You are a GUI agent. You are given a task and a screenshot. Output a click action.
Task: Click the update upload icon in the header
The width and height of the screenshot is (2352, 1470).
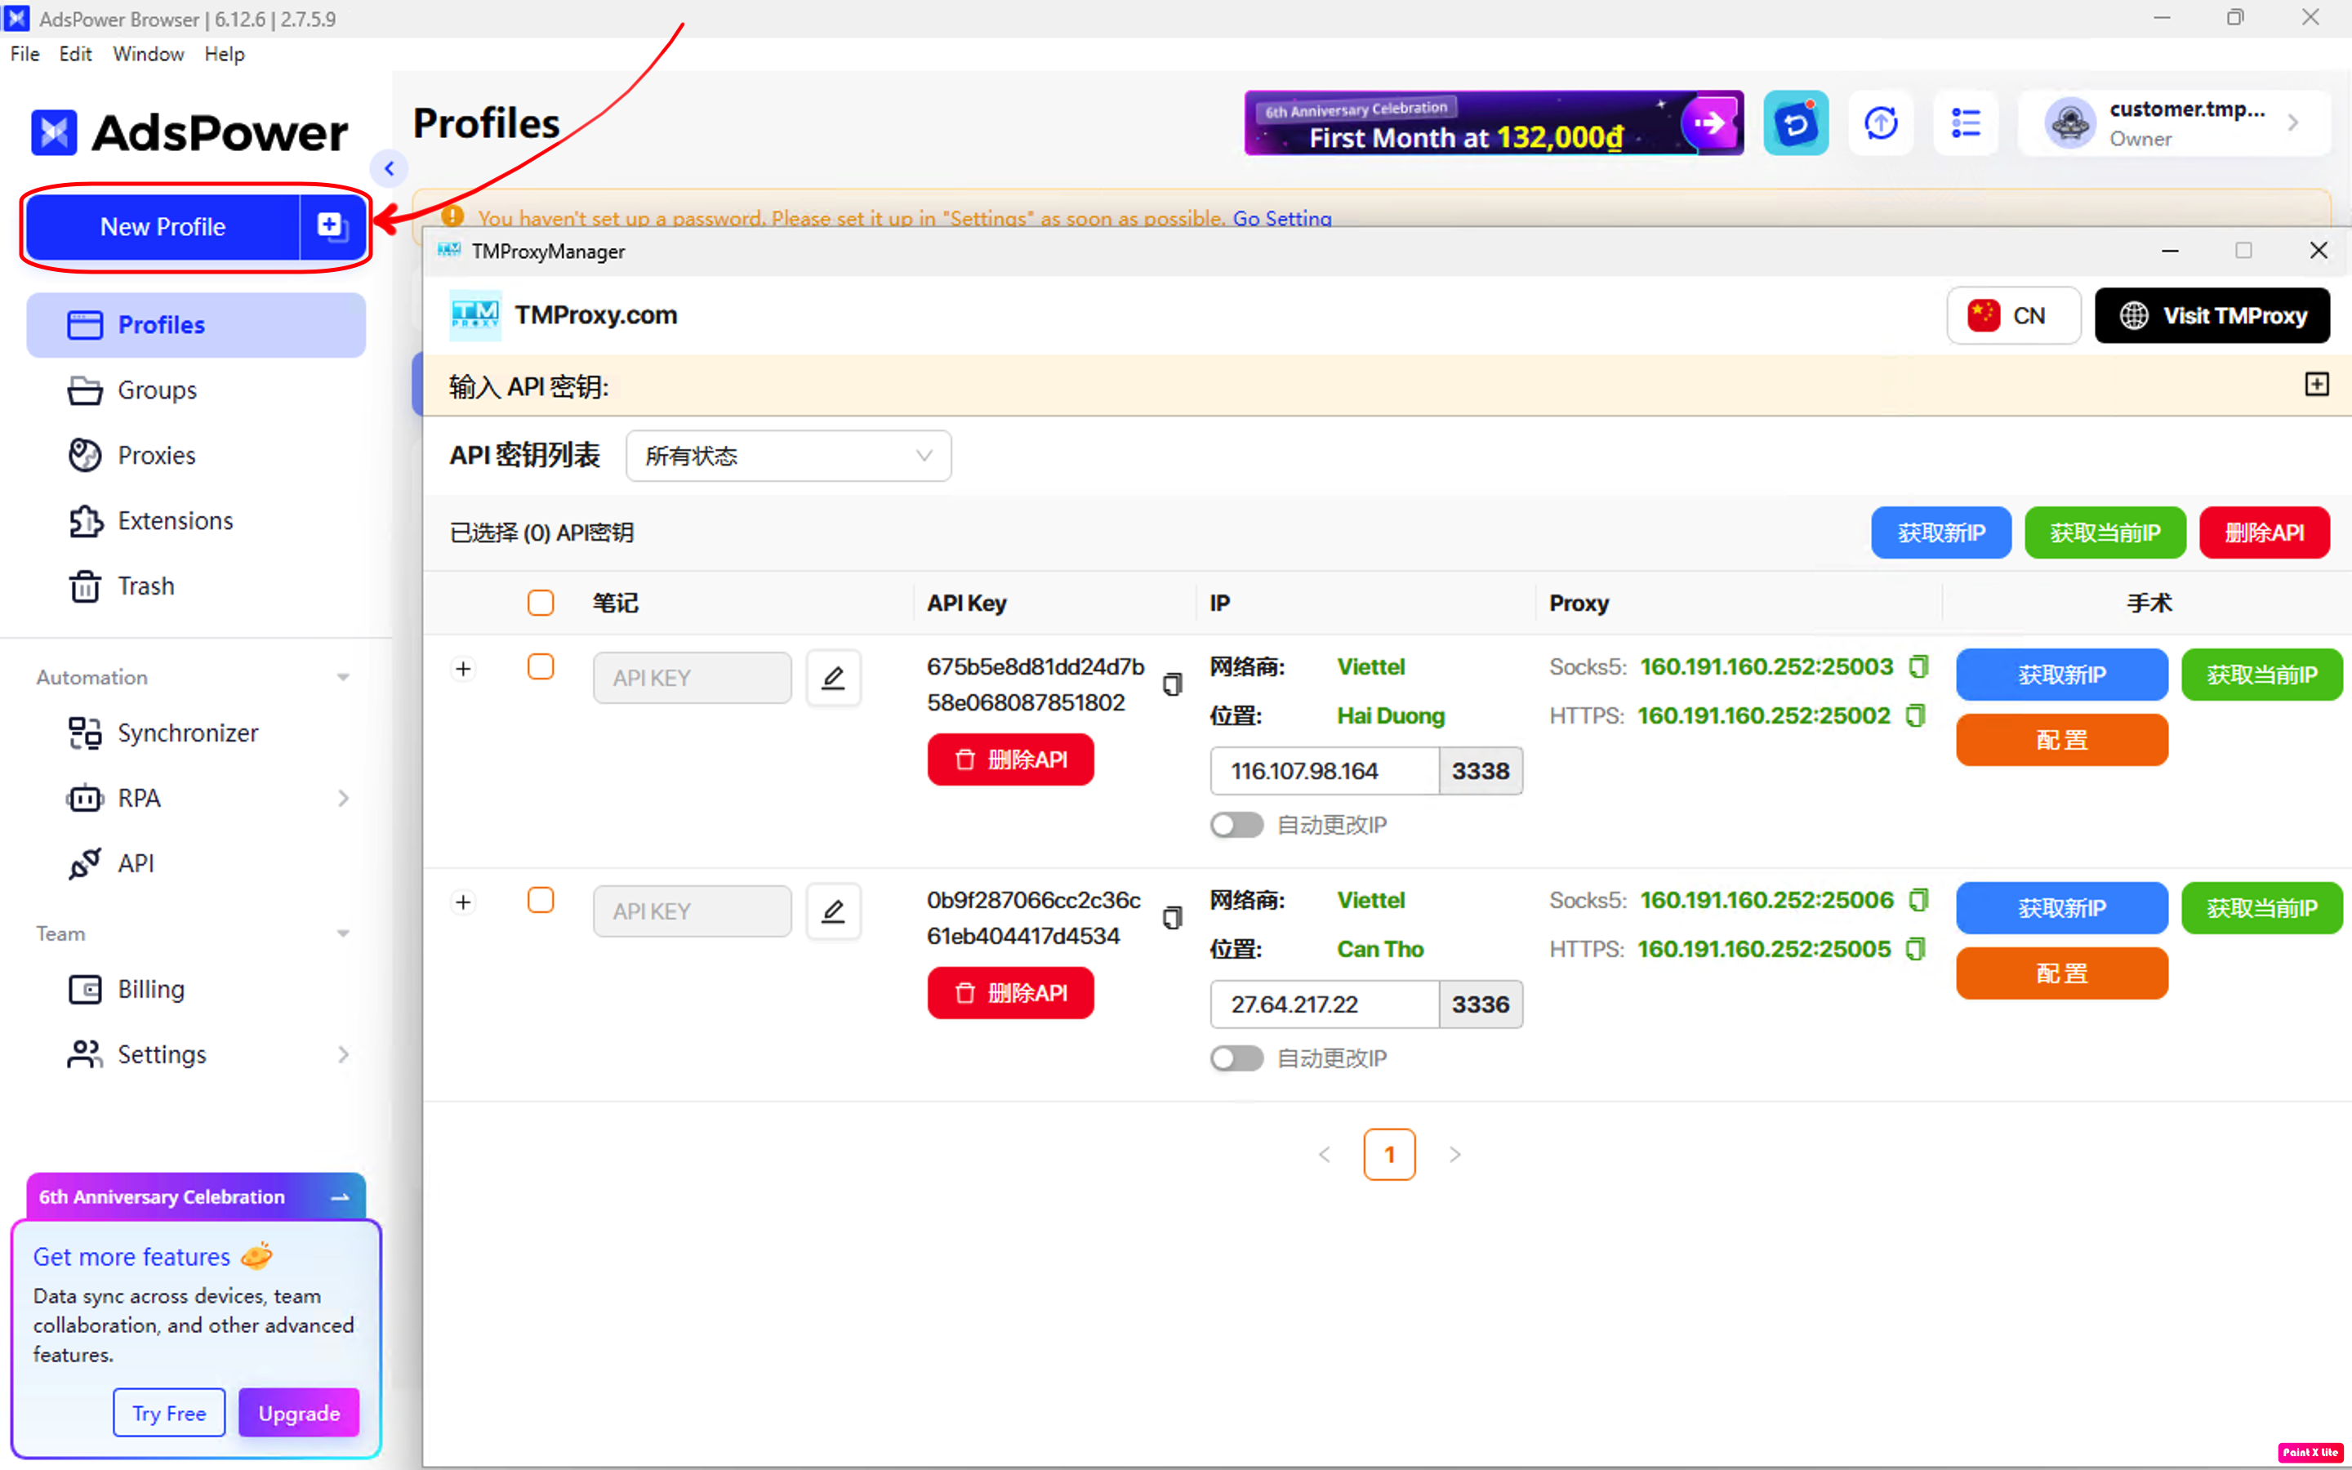(x=1881, y=123)
